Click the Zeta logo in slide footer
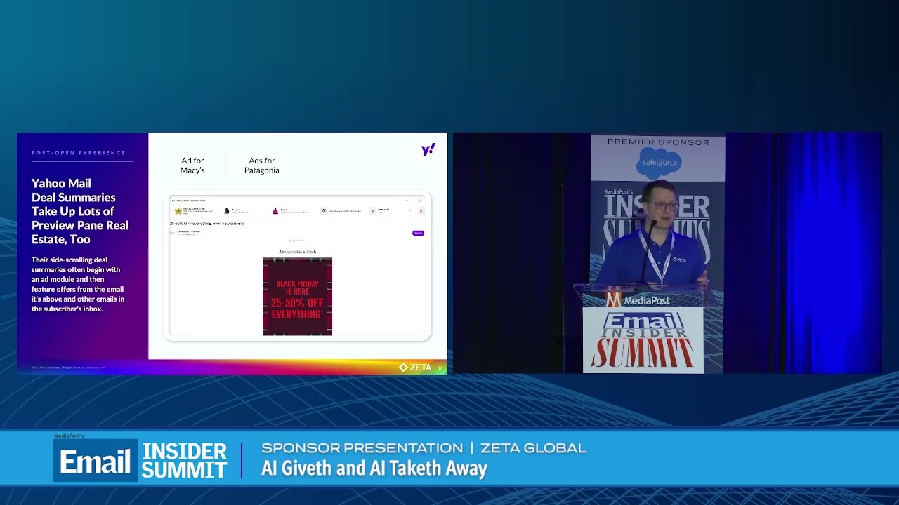The height and width of the screenshot is (505, 899). pyautogui.click(x=415, y=368)
